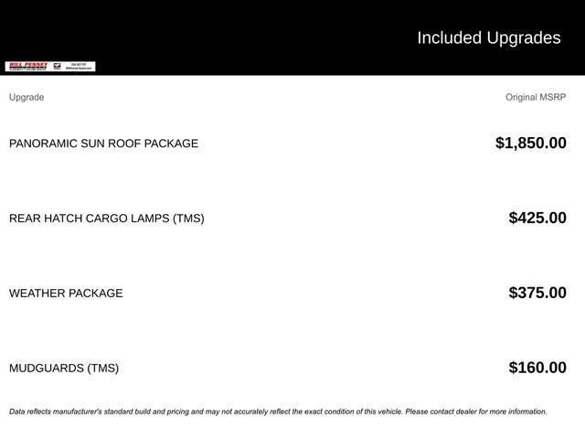
Task: Click the dealer website address in the banner
Action: (x=79, y=69)
